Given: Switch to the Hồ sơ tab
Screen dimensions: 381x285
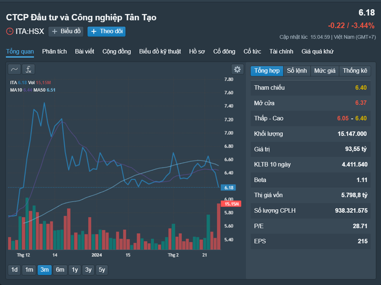Looking at the screenshot, I should (197, 51).
